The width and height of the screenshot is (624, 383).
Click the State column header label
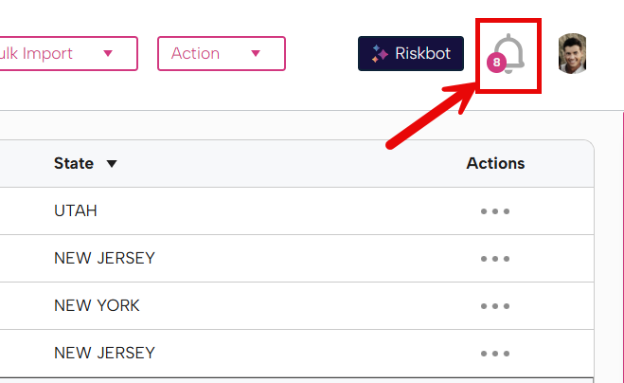(x=74, y=163)
